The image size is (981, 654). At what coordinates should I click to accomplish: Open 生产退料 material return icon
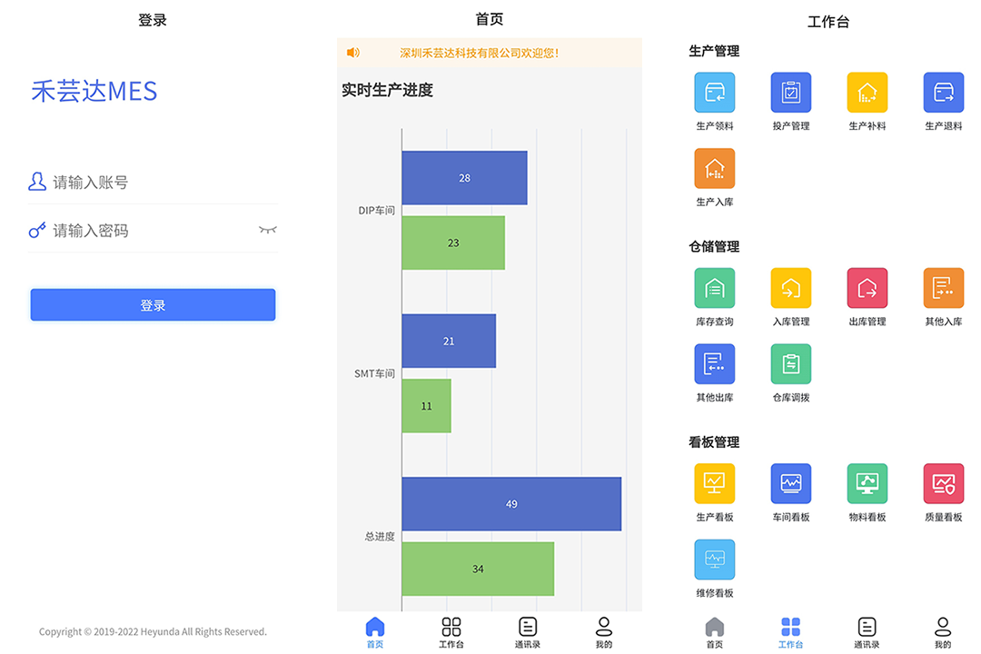click(944, 93)
